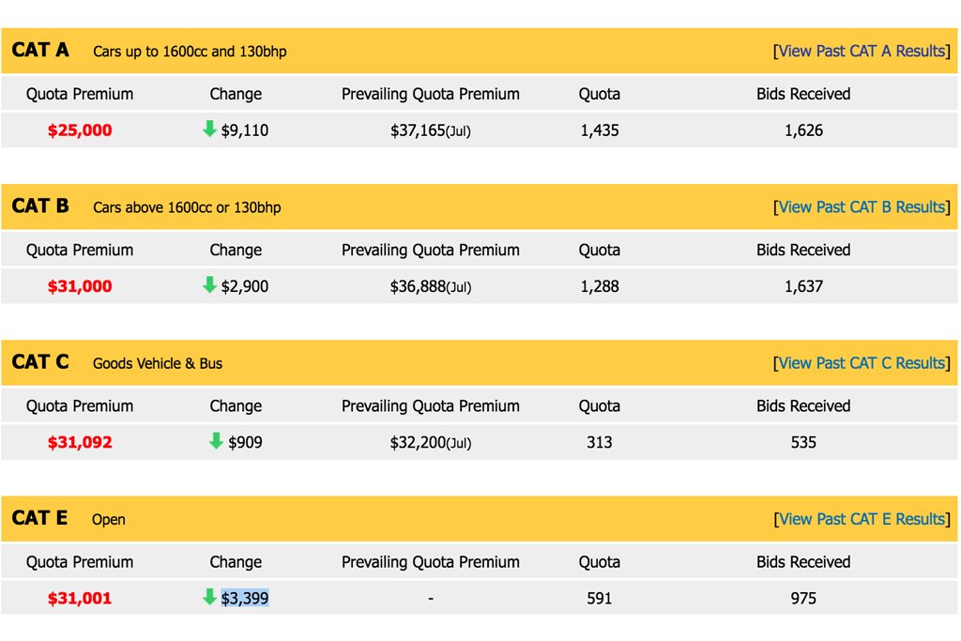This screenshot has width=961, height=641.
Task: Open View Past CAT E Results link
Action: point(862,519)
